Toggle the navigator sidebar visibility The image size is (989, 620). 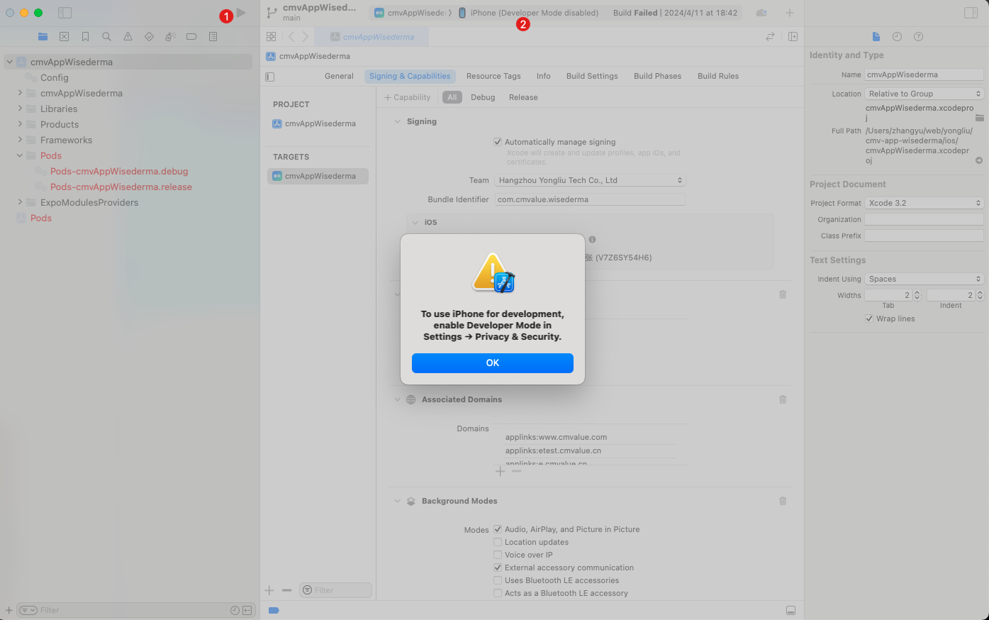tap(65, 13)
